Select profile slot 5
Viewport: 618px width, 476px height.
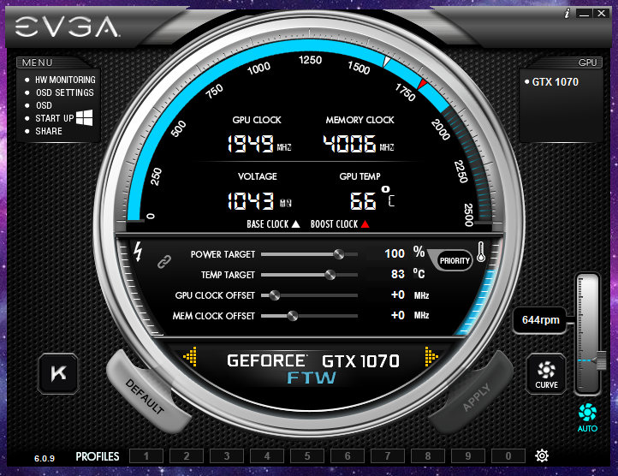pos(307,456)
